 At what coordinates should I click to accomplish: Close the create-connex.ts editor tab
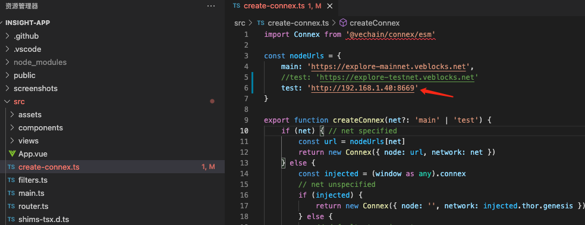click(x=329, y=6)
